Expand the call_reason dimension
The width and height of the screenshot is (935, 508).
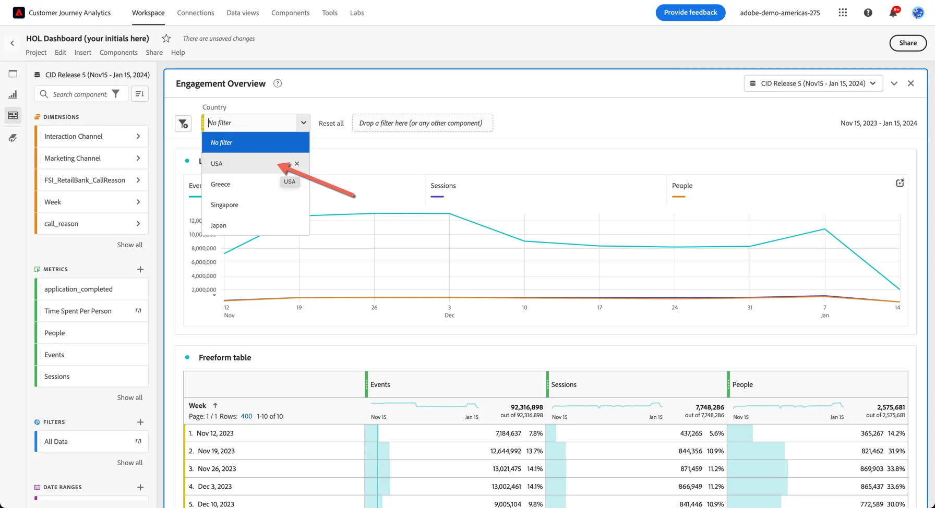coord(138,223)
